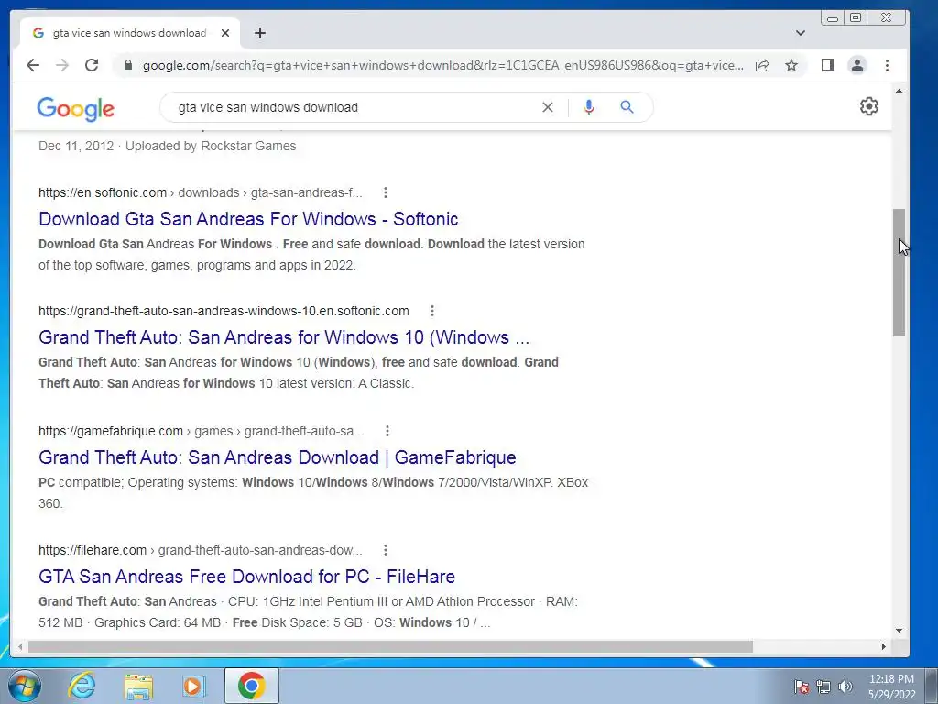Bookmark this tab with the star icon

[791, 65]
